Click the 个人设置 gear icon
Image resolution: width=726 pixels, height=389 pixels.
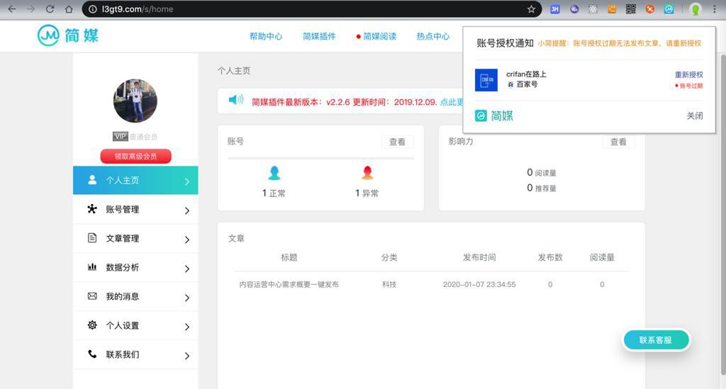click(92, 325)
